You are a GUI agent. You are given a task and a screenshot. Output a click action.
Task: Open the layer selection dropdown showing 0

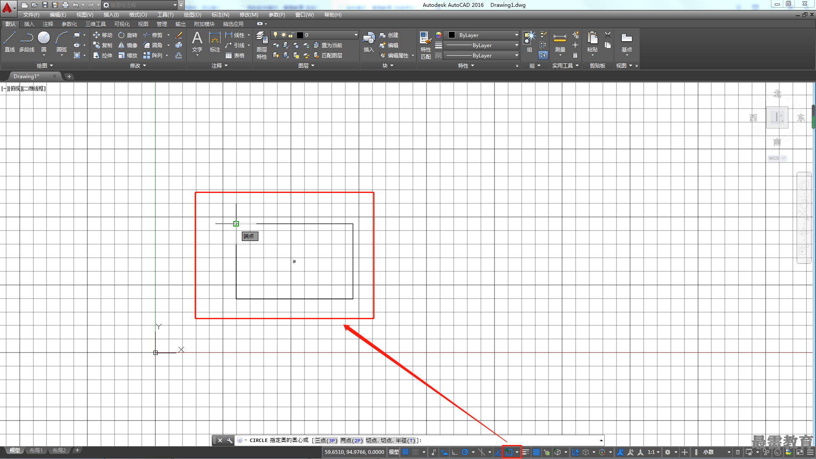314,35
